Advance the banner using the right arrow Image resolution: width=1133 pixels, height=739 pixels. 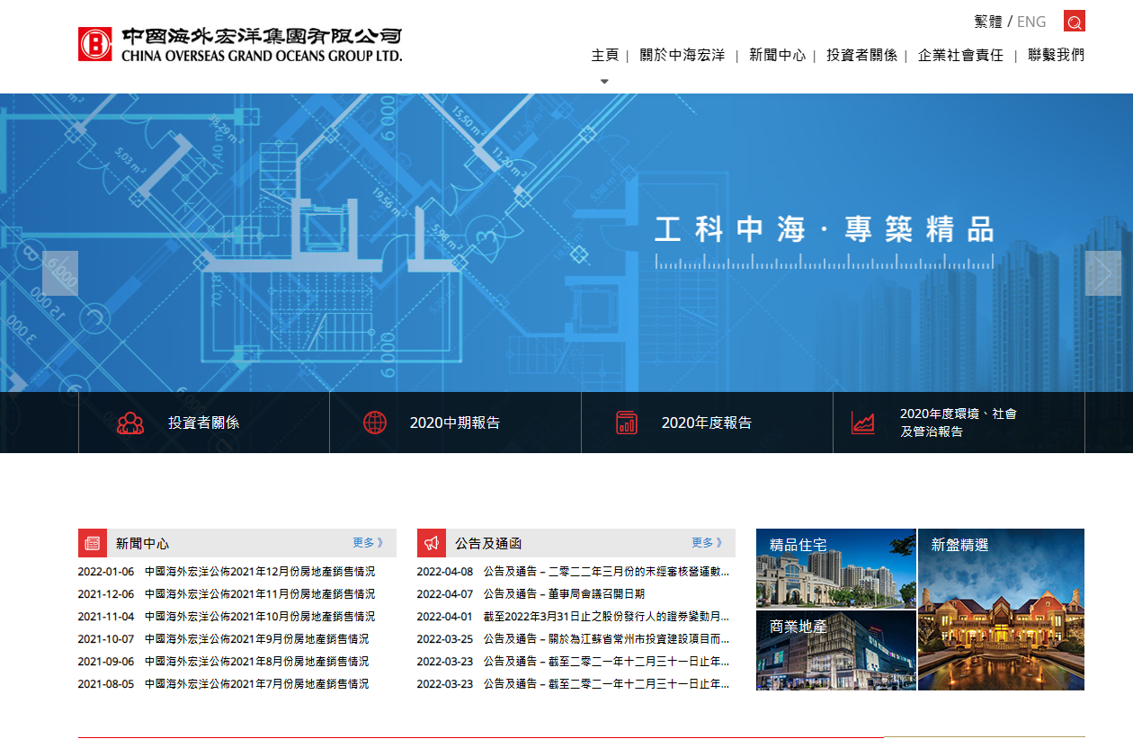(x=1103, y=274)
